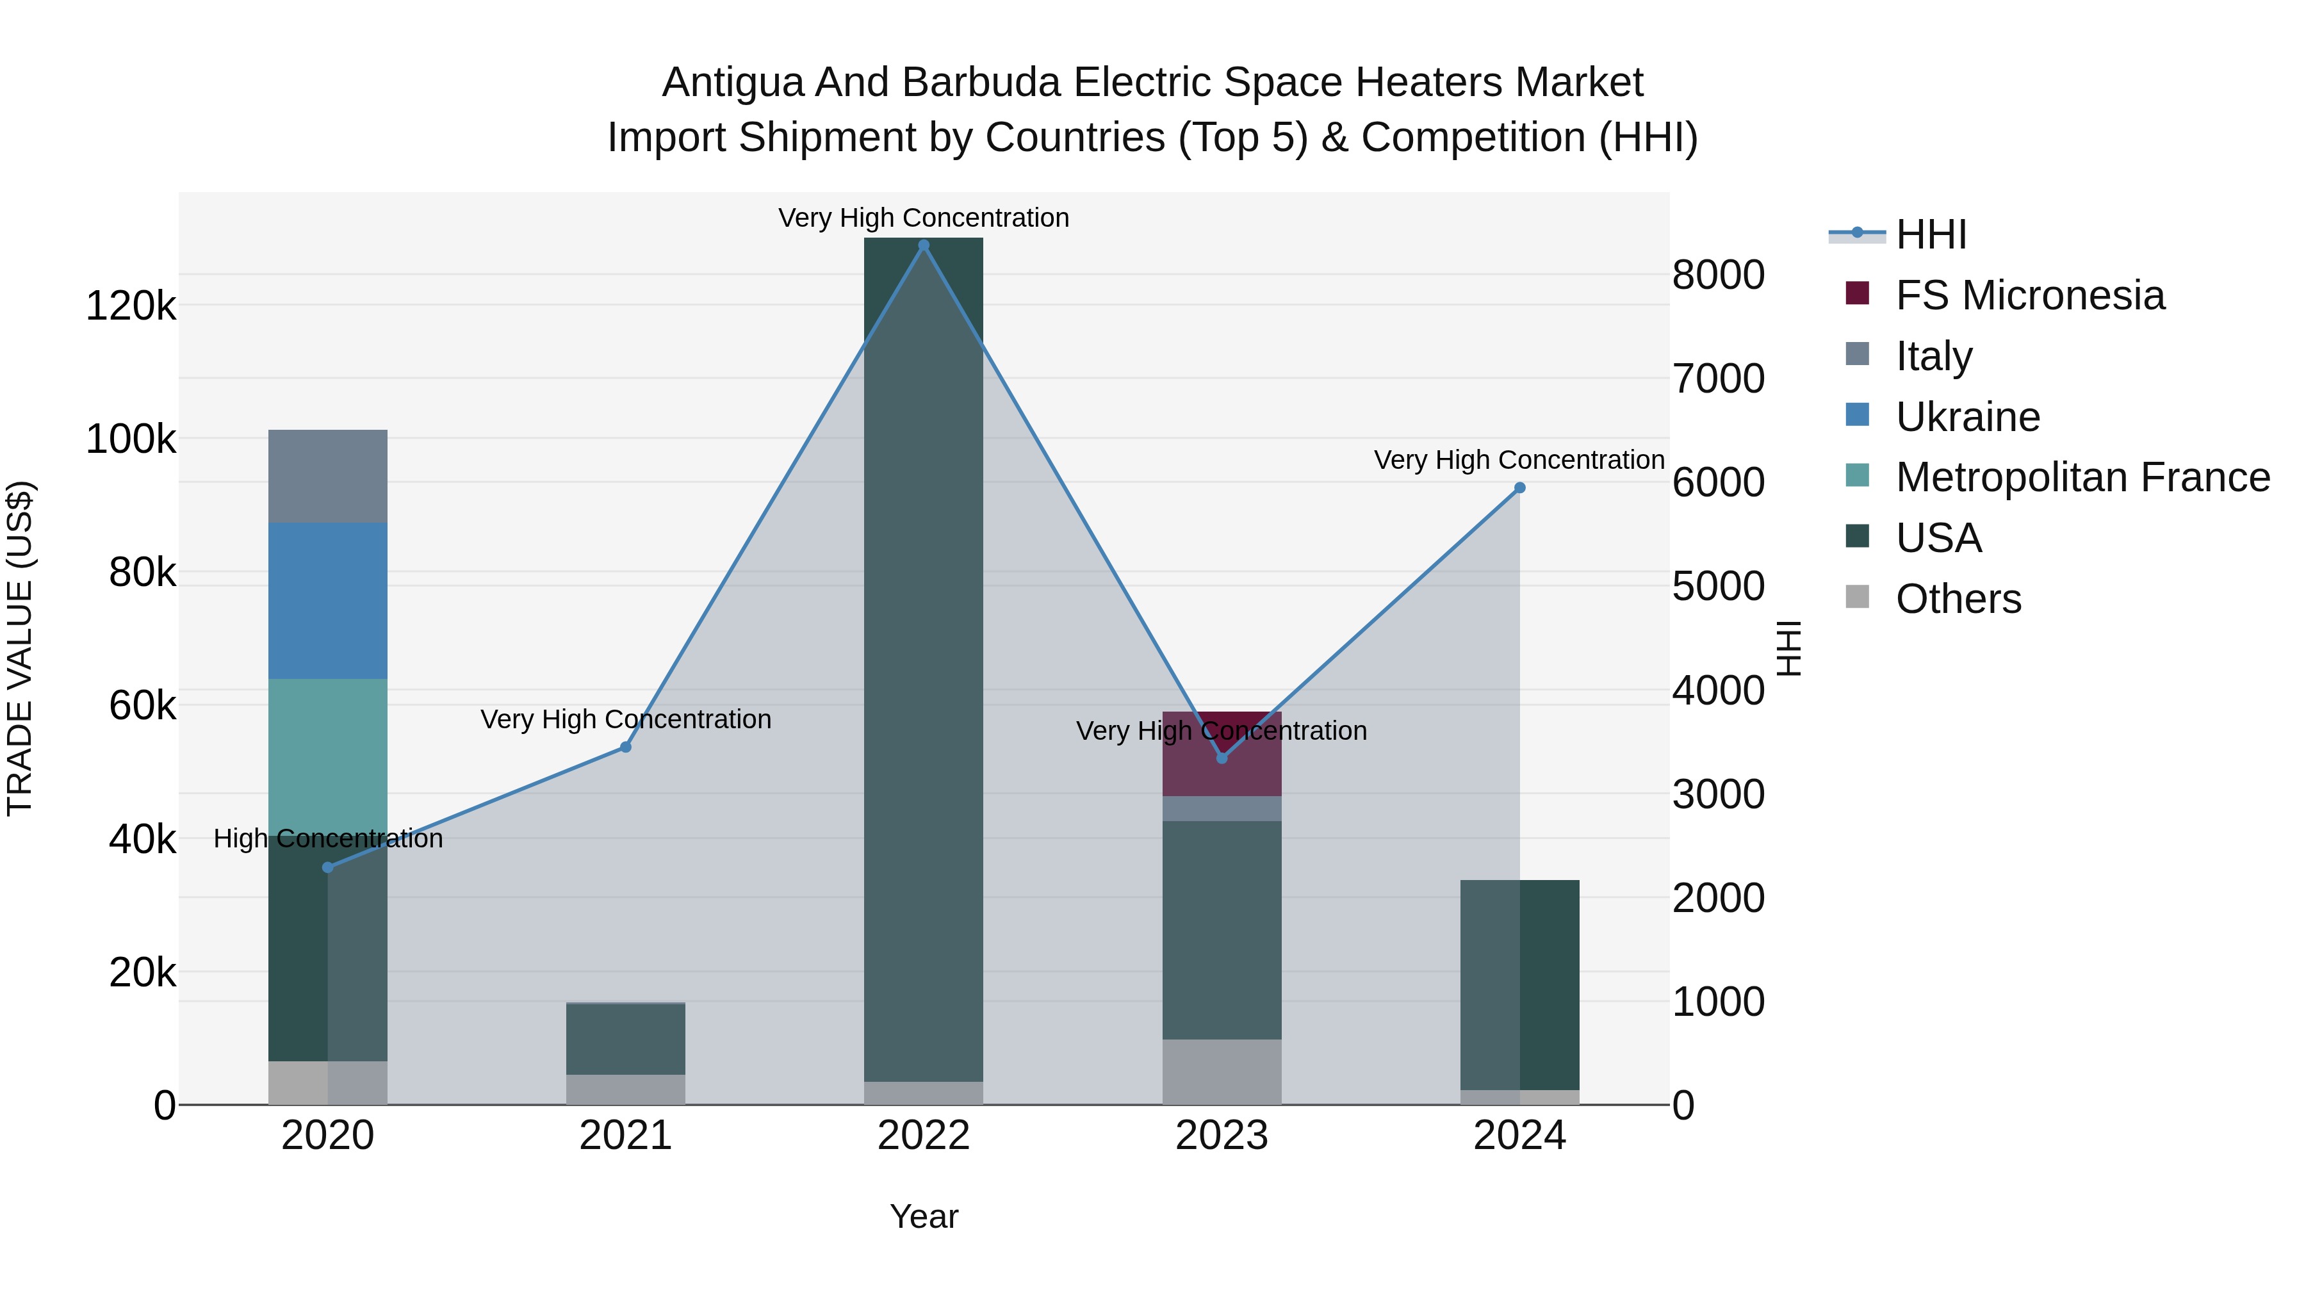The height and width of the screenshot is (1297, 2306).
Task: Click the Others segment of the 2023 bar
Action: 1222,1072
